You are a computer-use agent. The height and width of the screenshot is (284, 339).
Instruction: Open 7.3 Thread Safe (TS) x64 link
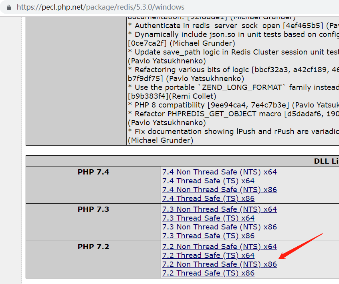208,218
